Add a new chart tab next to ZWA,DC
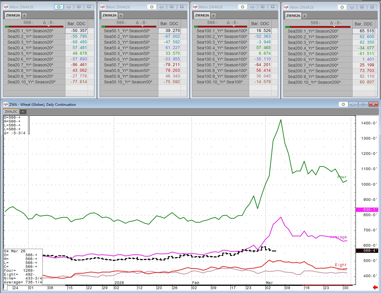The width and height of the screenshot is (381, 293). pos(23,112)
